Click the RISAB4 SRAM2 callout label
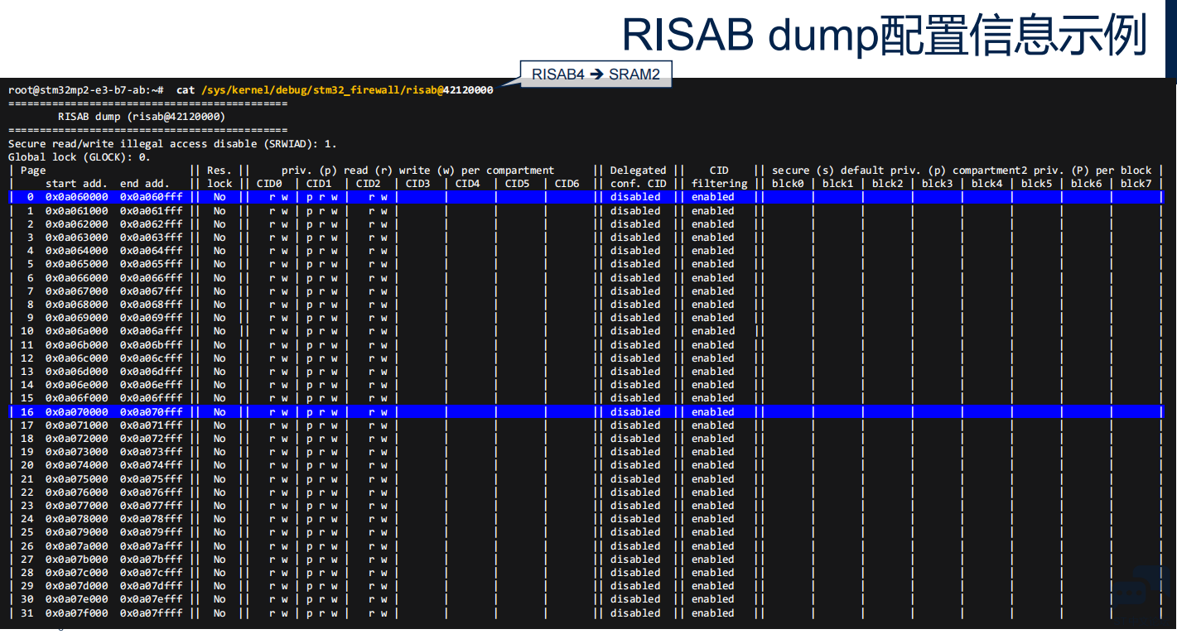The height and width of the screenshot is (634, 1177). pyautogui.click(x=596, y=74)
